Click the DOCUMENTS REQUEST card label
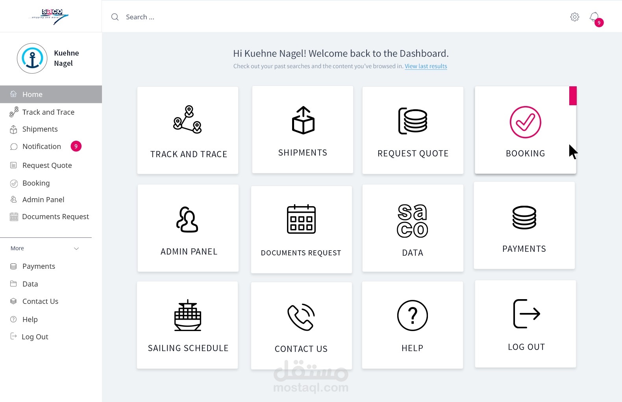Screen dimensions: 622x402 pyautogui.click(x=301, y=253)
